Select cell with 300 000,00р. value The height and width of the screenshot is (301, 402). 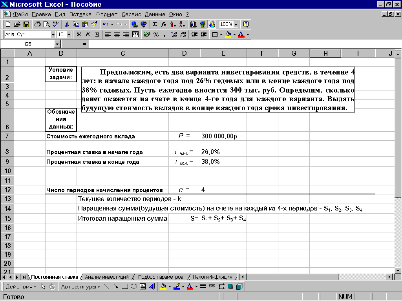[x=223, y=136]
